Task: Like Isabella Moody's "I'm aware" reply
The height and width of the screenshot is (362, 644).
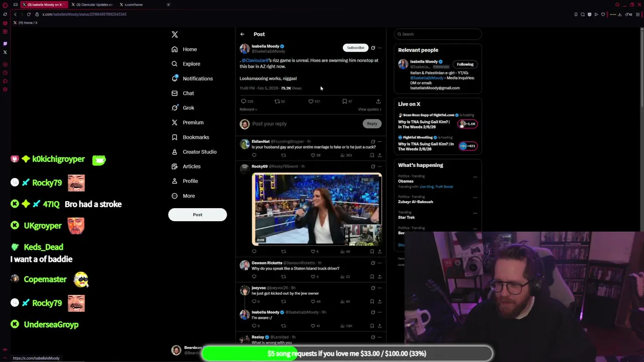Action: [x=315, y=326]
